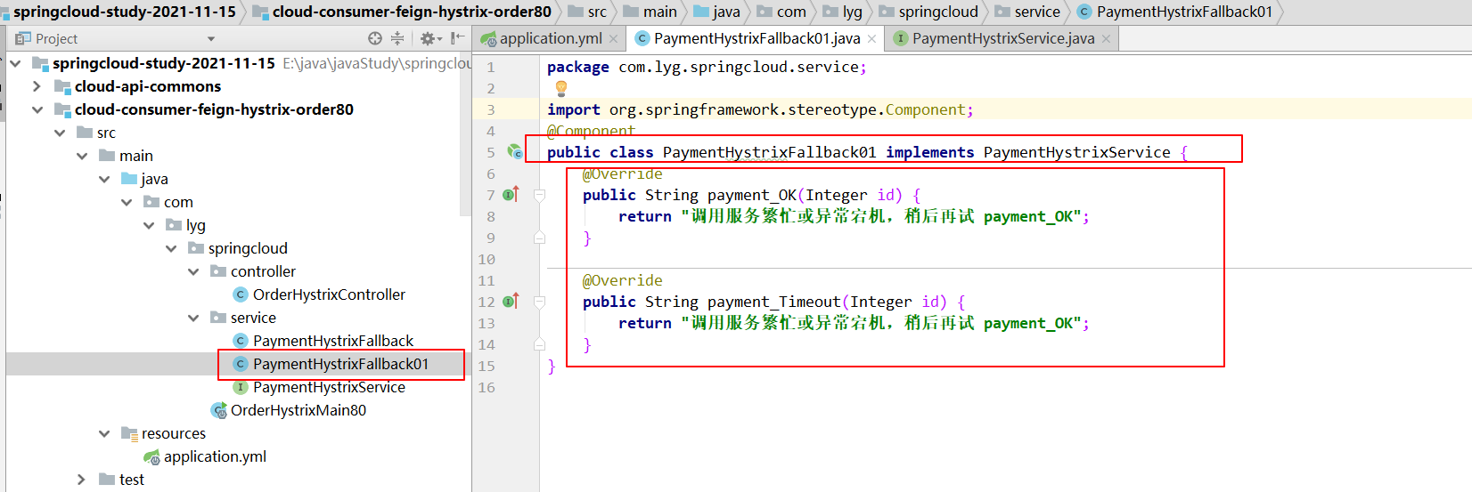Viewport: 1472px width, 492px height.
Task: Close the PaymentHystrixFallback01.java tab
Action: pos(871,39)
